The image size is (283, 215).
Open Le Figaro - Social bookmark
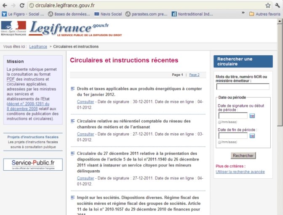(23, 14)
